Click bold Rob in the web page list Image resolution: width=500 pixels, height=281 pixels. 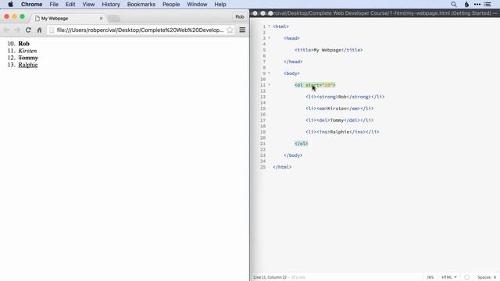[24, 44]
